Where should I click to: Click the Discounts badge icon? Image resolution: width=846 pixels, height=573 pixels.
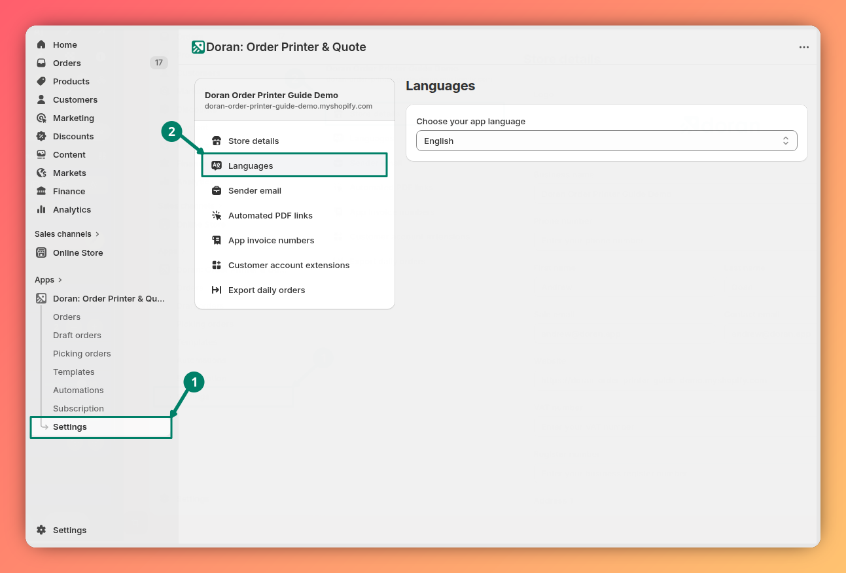tap(41, 136)
